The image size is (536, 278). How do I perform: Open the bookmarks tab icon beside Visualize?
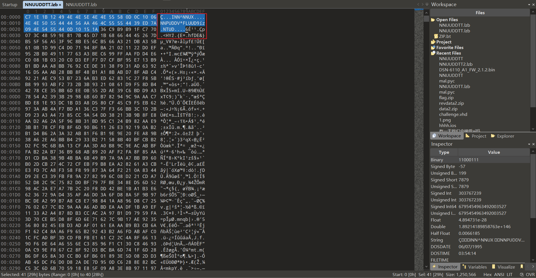click(521, 267)
